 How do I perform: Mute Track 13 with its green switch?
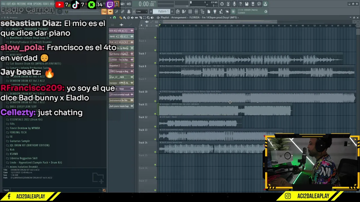tap(155, 139)
